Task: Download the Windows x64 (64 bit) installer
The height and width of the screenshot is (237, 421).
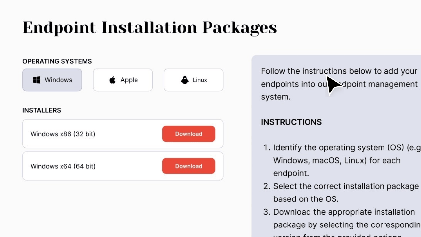Action: (188, 166)
